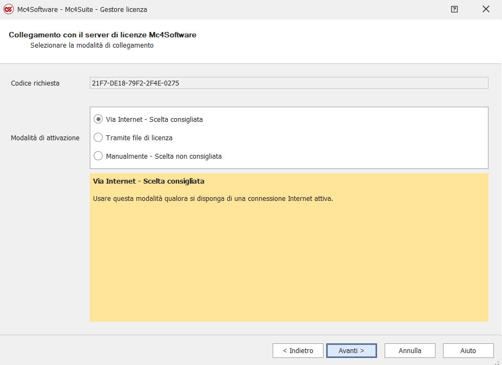Proceed by pressing Avanti

tap(352, 350)
